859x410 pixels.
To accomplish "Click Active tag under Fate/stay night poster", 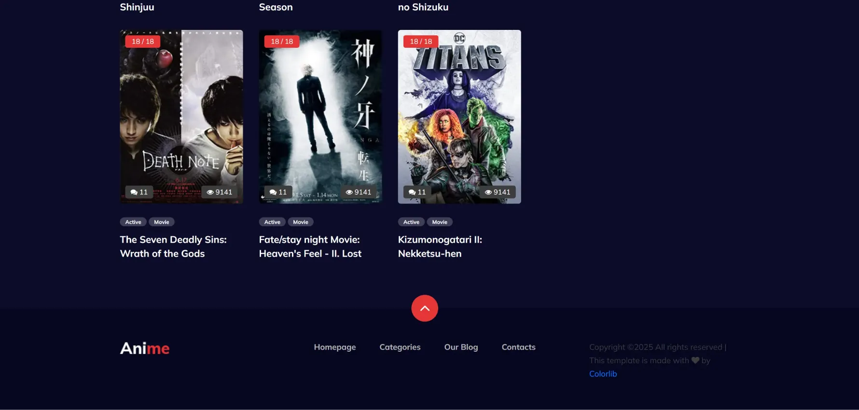I will [x=272, y=222].
